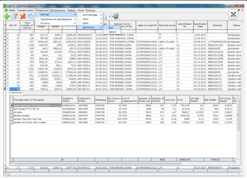Open filter dropdown under Payment terms column
This screenshot has width=247, height=178.
pos(174,31)
